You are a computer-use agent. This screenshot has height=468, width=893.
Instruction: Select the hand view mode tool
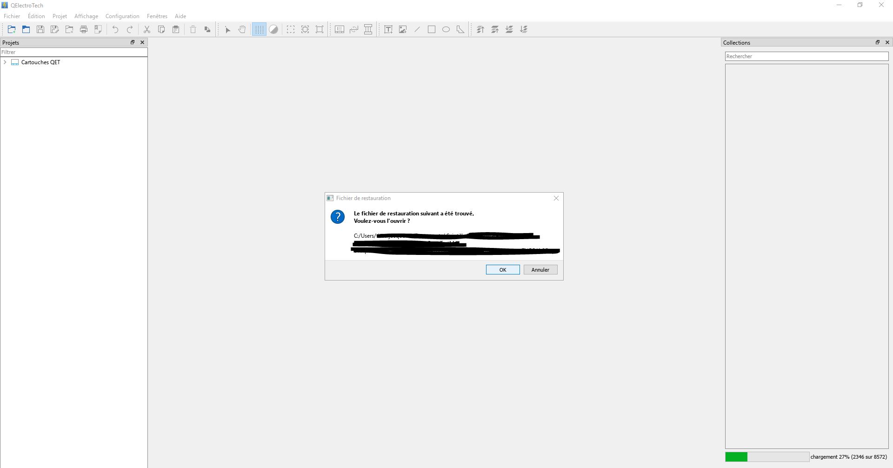242,29
